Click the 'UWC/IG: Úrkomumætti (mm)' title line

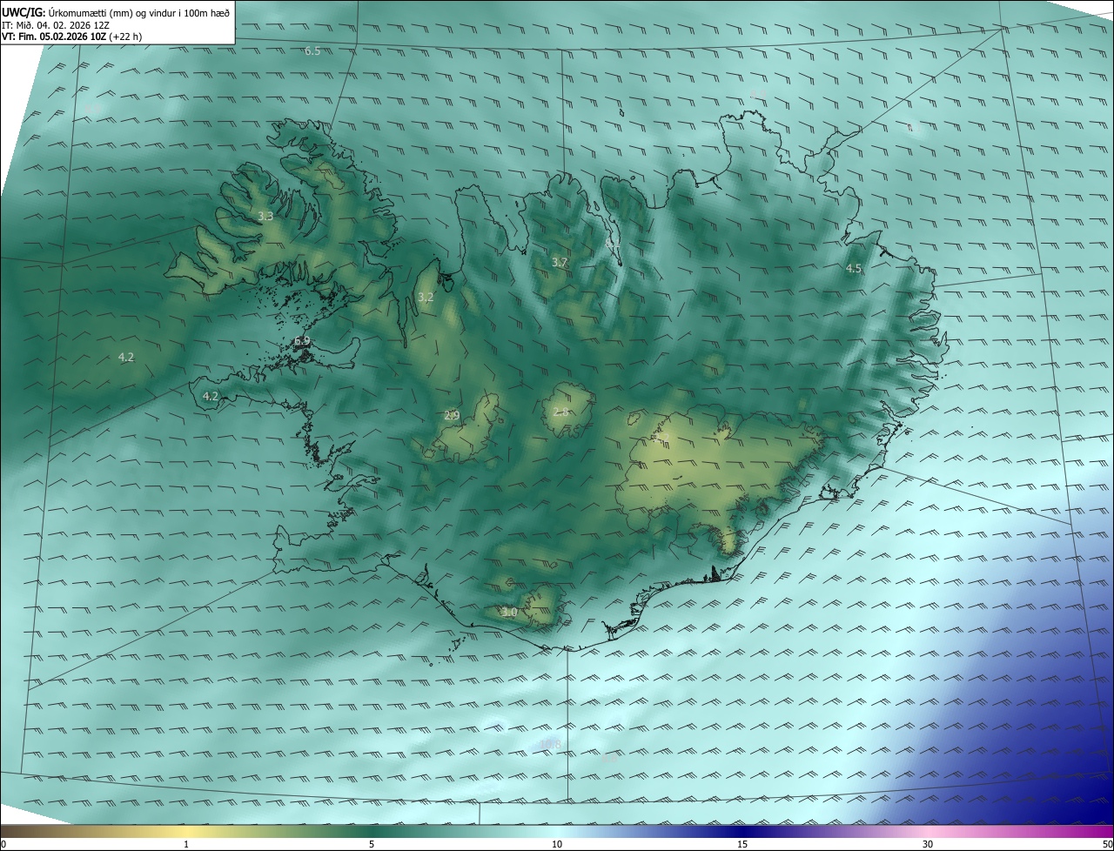coord(116,12)
